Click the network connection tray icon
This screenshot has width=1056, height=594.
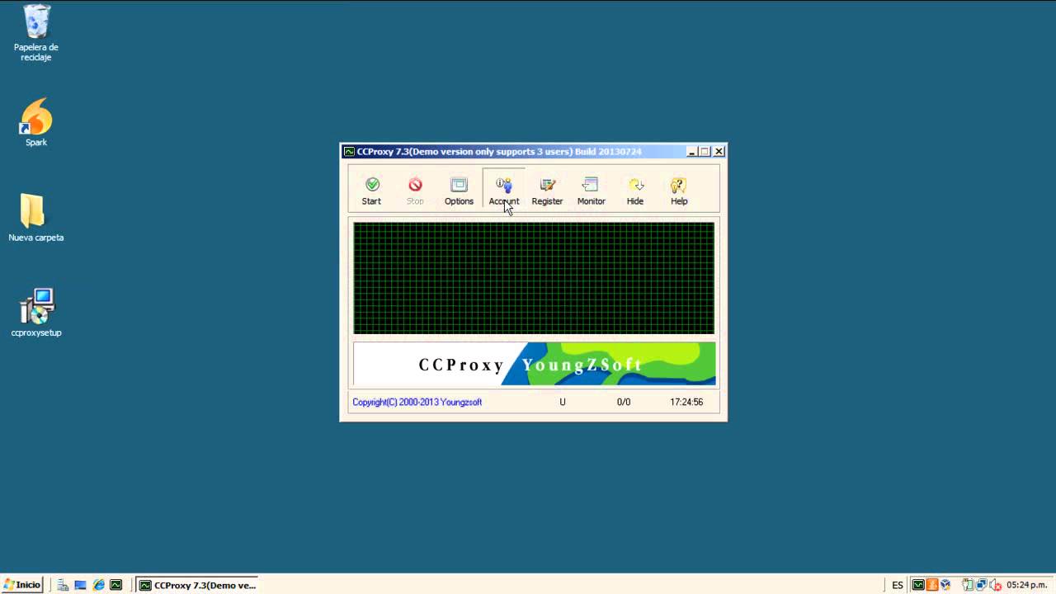(x=982, y=585)
